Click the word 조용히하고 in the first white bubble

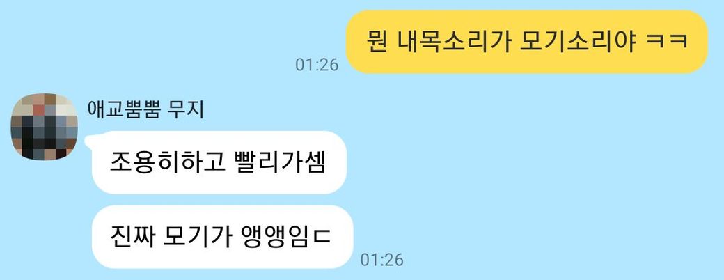(x=162, y=163)
